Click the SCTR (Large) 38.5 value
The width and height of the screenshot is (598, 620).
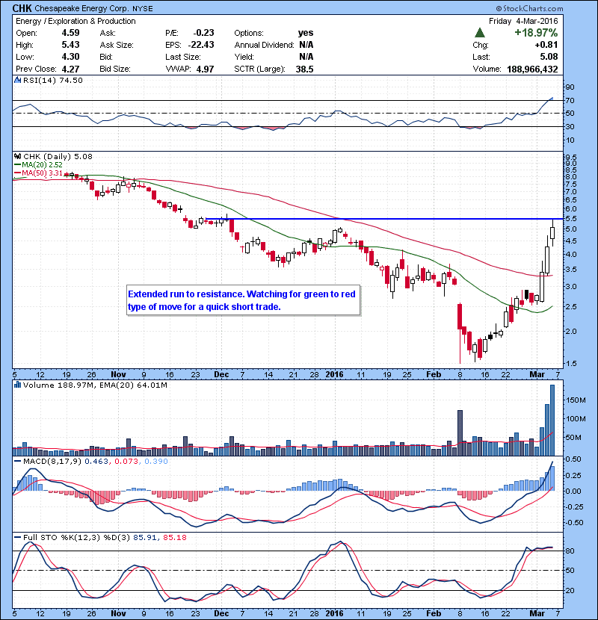(304, 69)
